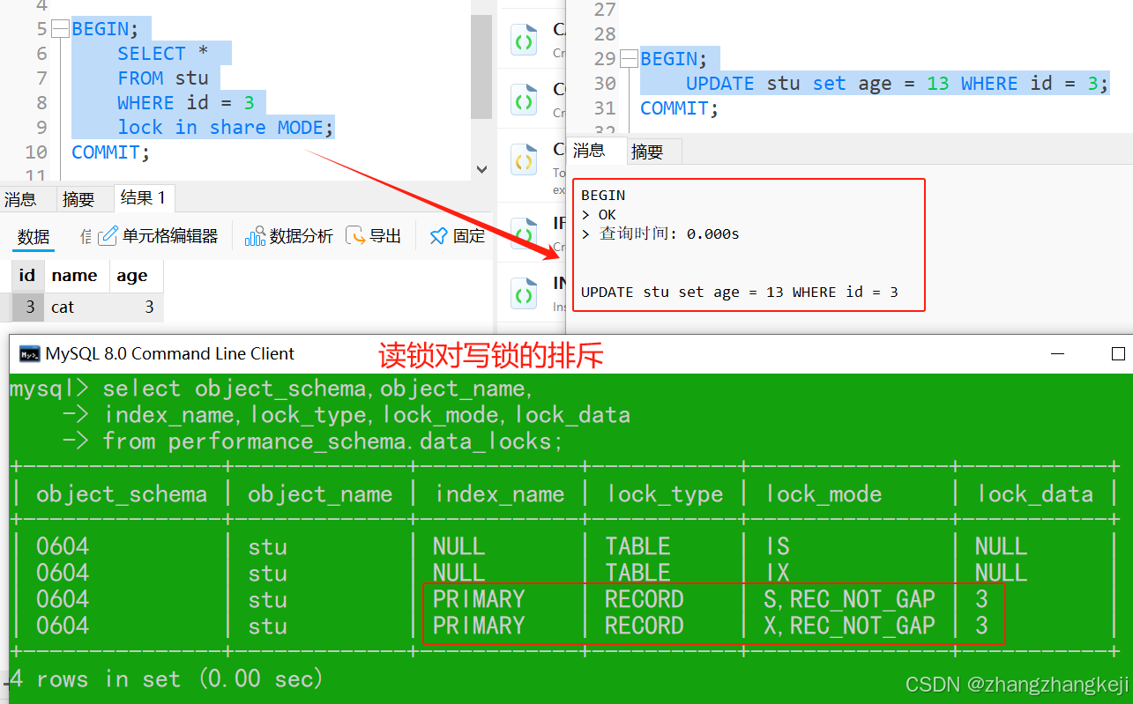Screen dimensions: 1133x704
Task: Click the lock_data column header in MySQL output
Action: (1034, 494)
